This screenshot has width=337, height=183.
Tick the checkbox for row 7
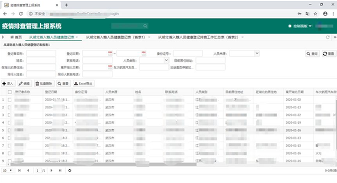[10, 146]
